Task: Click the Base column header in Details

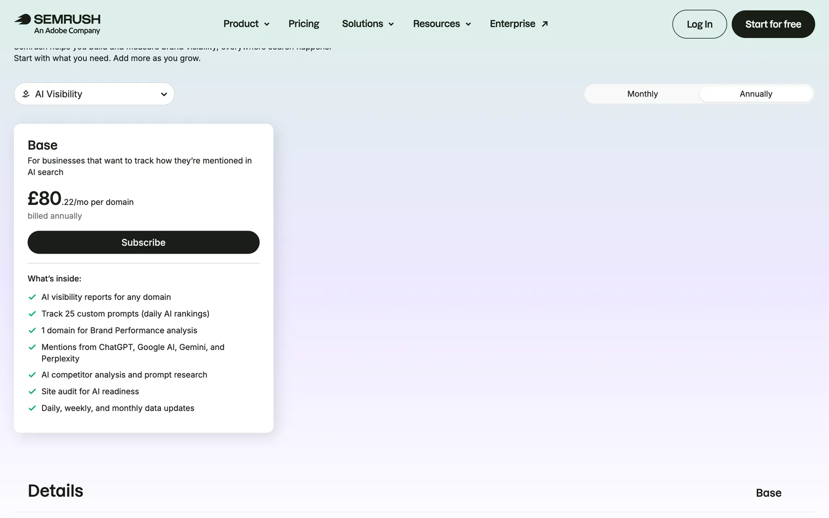Action: [768, 493]
